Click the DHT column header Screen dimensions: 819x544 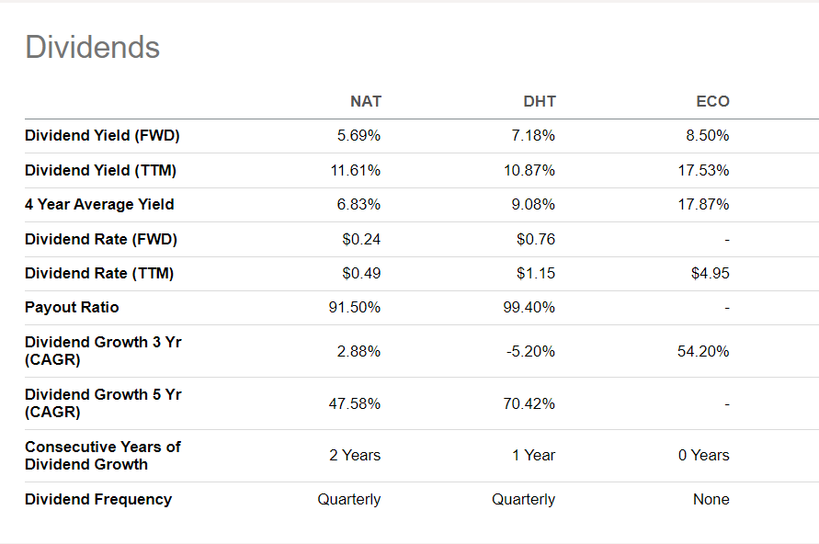(540, 101)
